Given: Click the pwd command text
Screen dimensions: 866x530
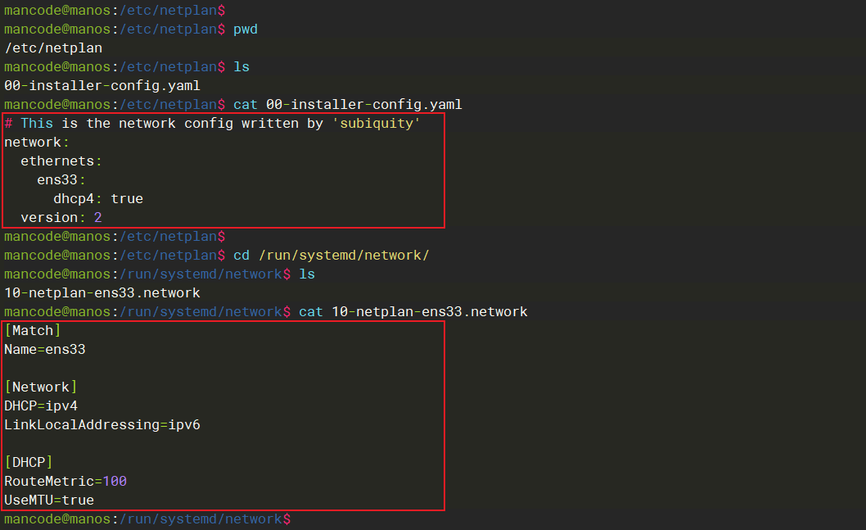Looking at the screenshot, I should point(246,29).
